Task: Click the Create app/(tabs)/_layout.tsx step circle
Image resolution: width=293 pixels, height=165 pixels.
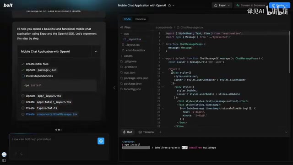Action: (x=23, y=102)
